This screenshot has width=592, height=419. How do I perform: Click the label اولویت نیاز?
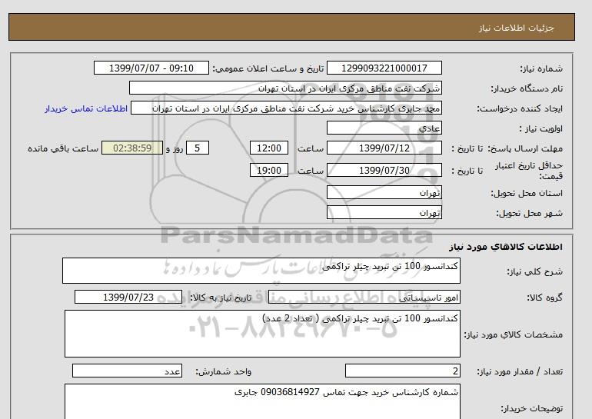[541, 128]
